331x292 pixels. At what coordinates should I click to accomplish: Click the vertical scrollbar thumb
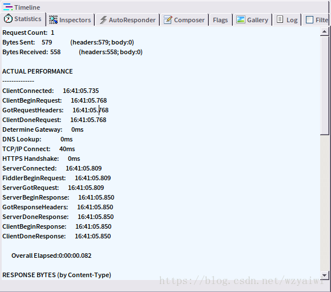(x=325, y=86)
